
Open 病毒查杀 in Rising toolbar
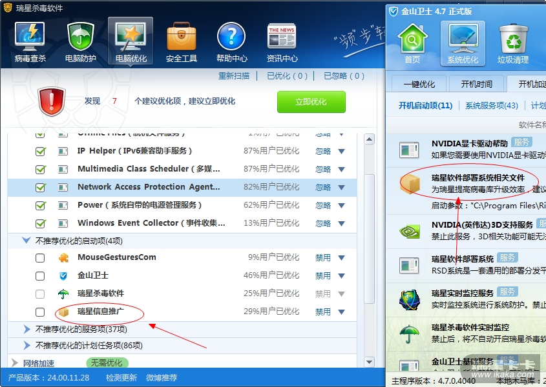[x=30, y=42]
